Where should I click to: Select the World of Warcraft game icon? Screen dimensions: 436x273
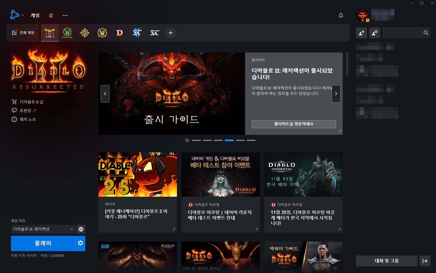click(x=102, y=33)
